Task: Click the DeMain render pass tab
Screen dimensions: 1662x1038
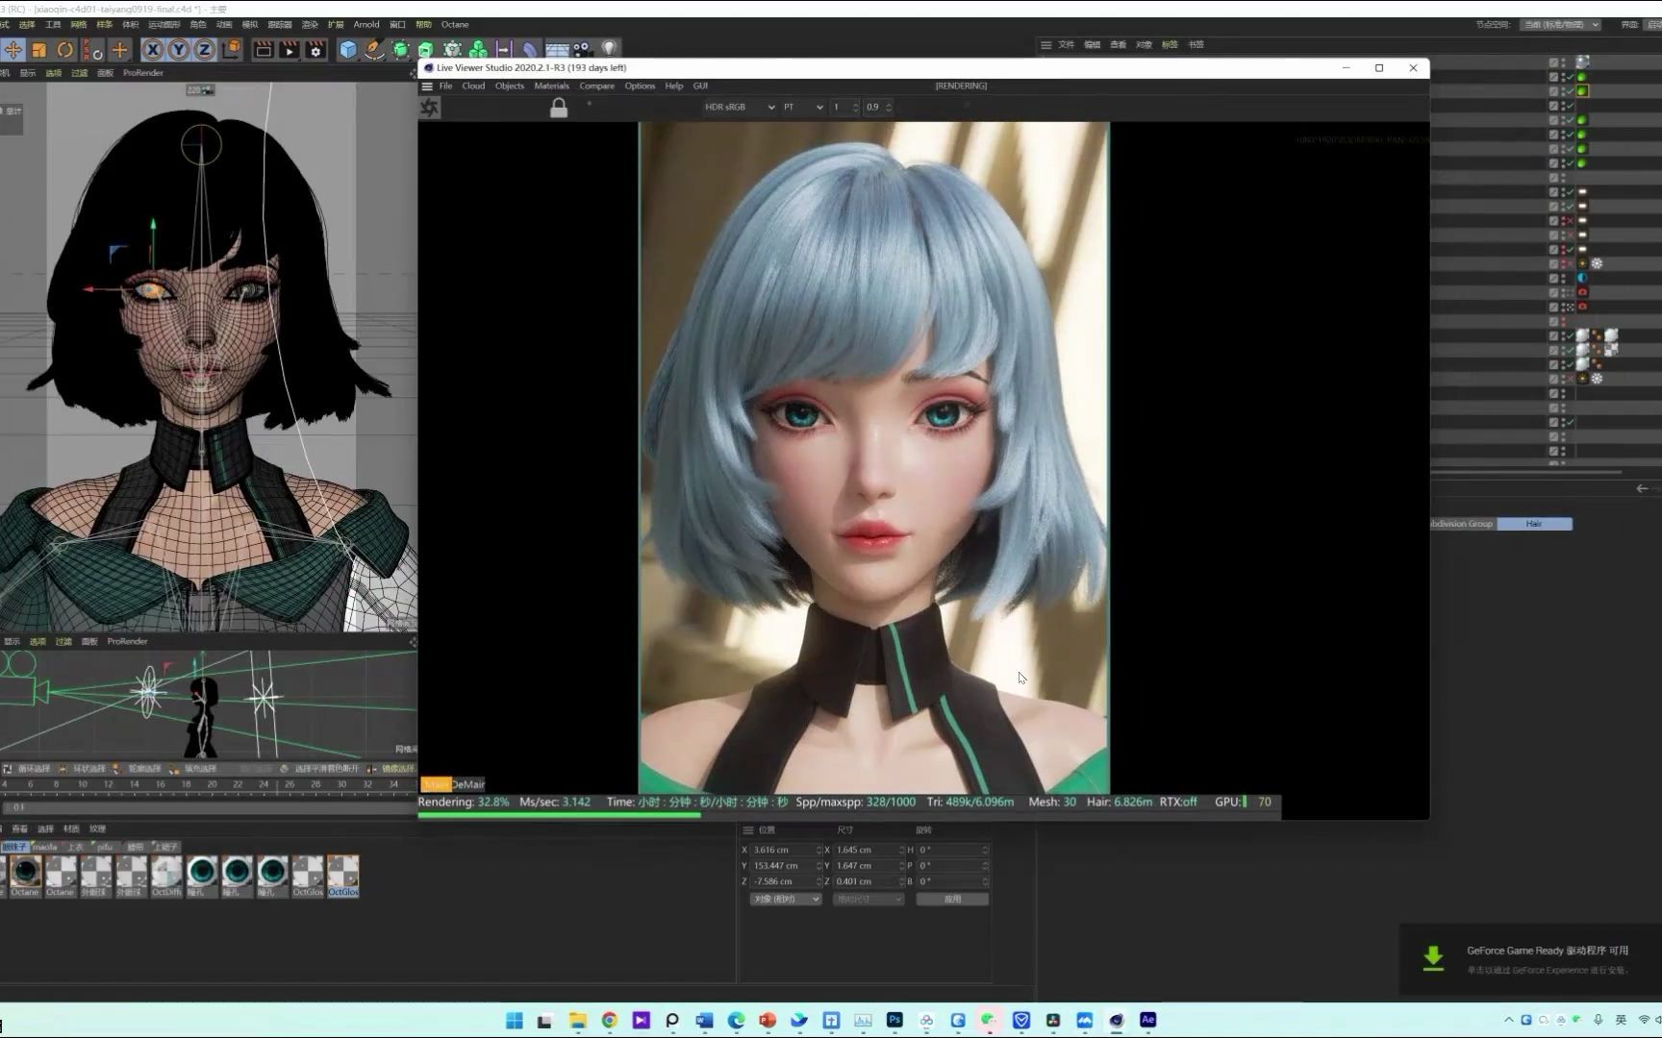Action: click(x=469, y=784)
